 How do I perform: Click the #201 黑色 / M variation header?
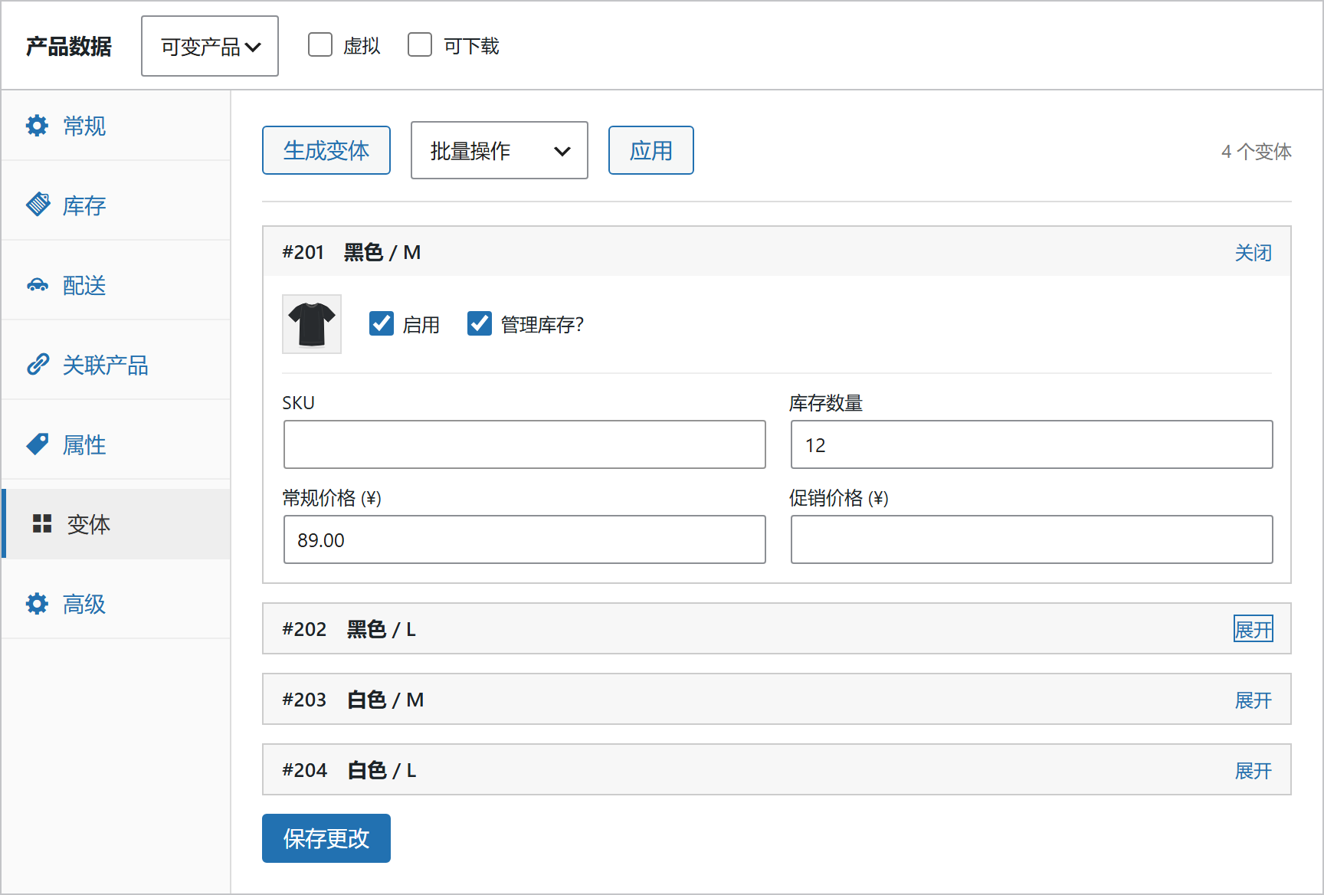tap(777, 252)
